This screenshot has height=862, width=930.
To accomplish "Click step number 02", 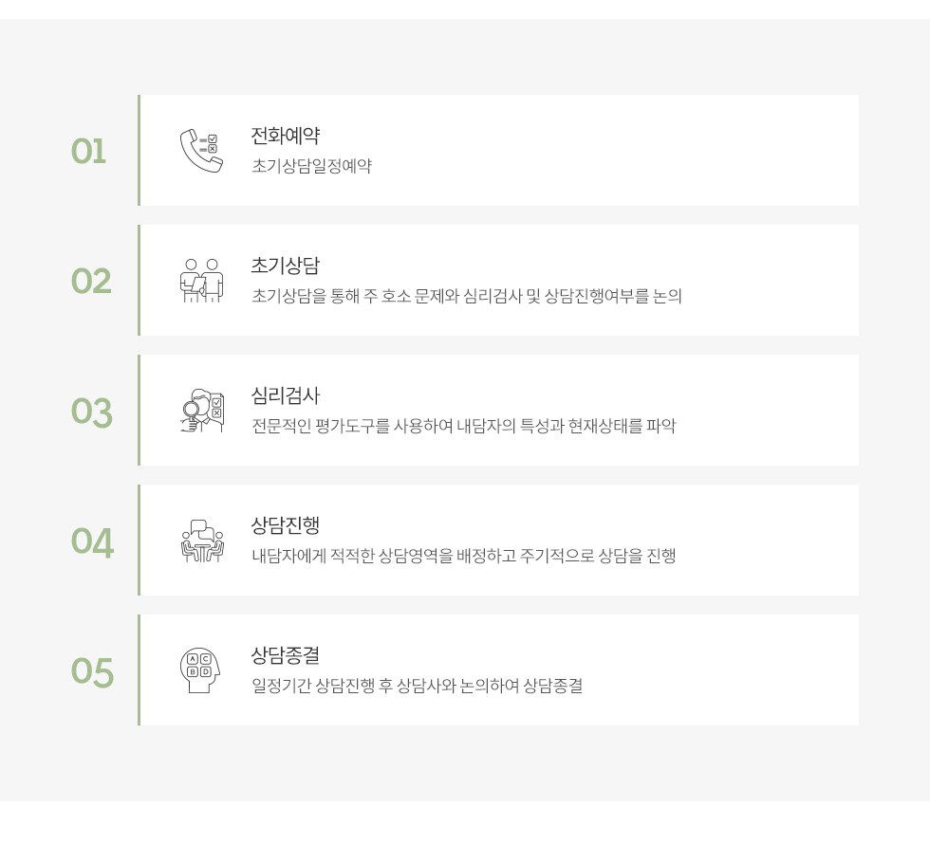I will [91, 281].
